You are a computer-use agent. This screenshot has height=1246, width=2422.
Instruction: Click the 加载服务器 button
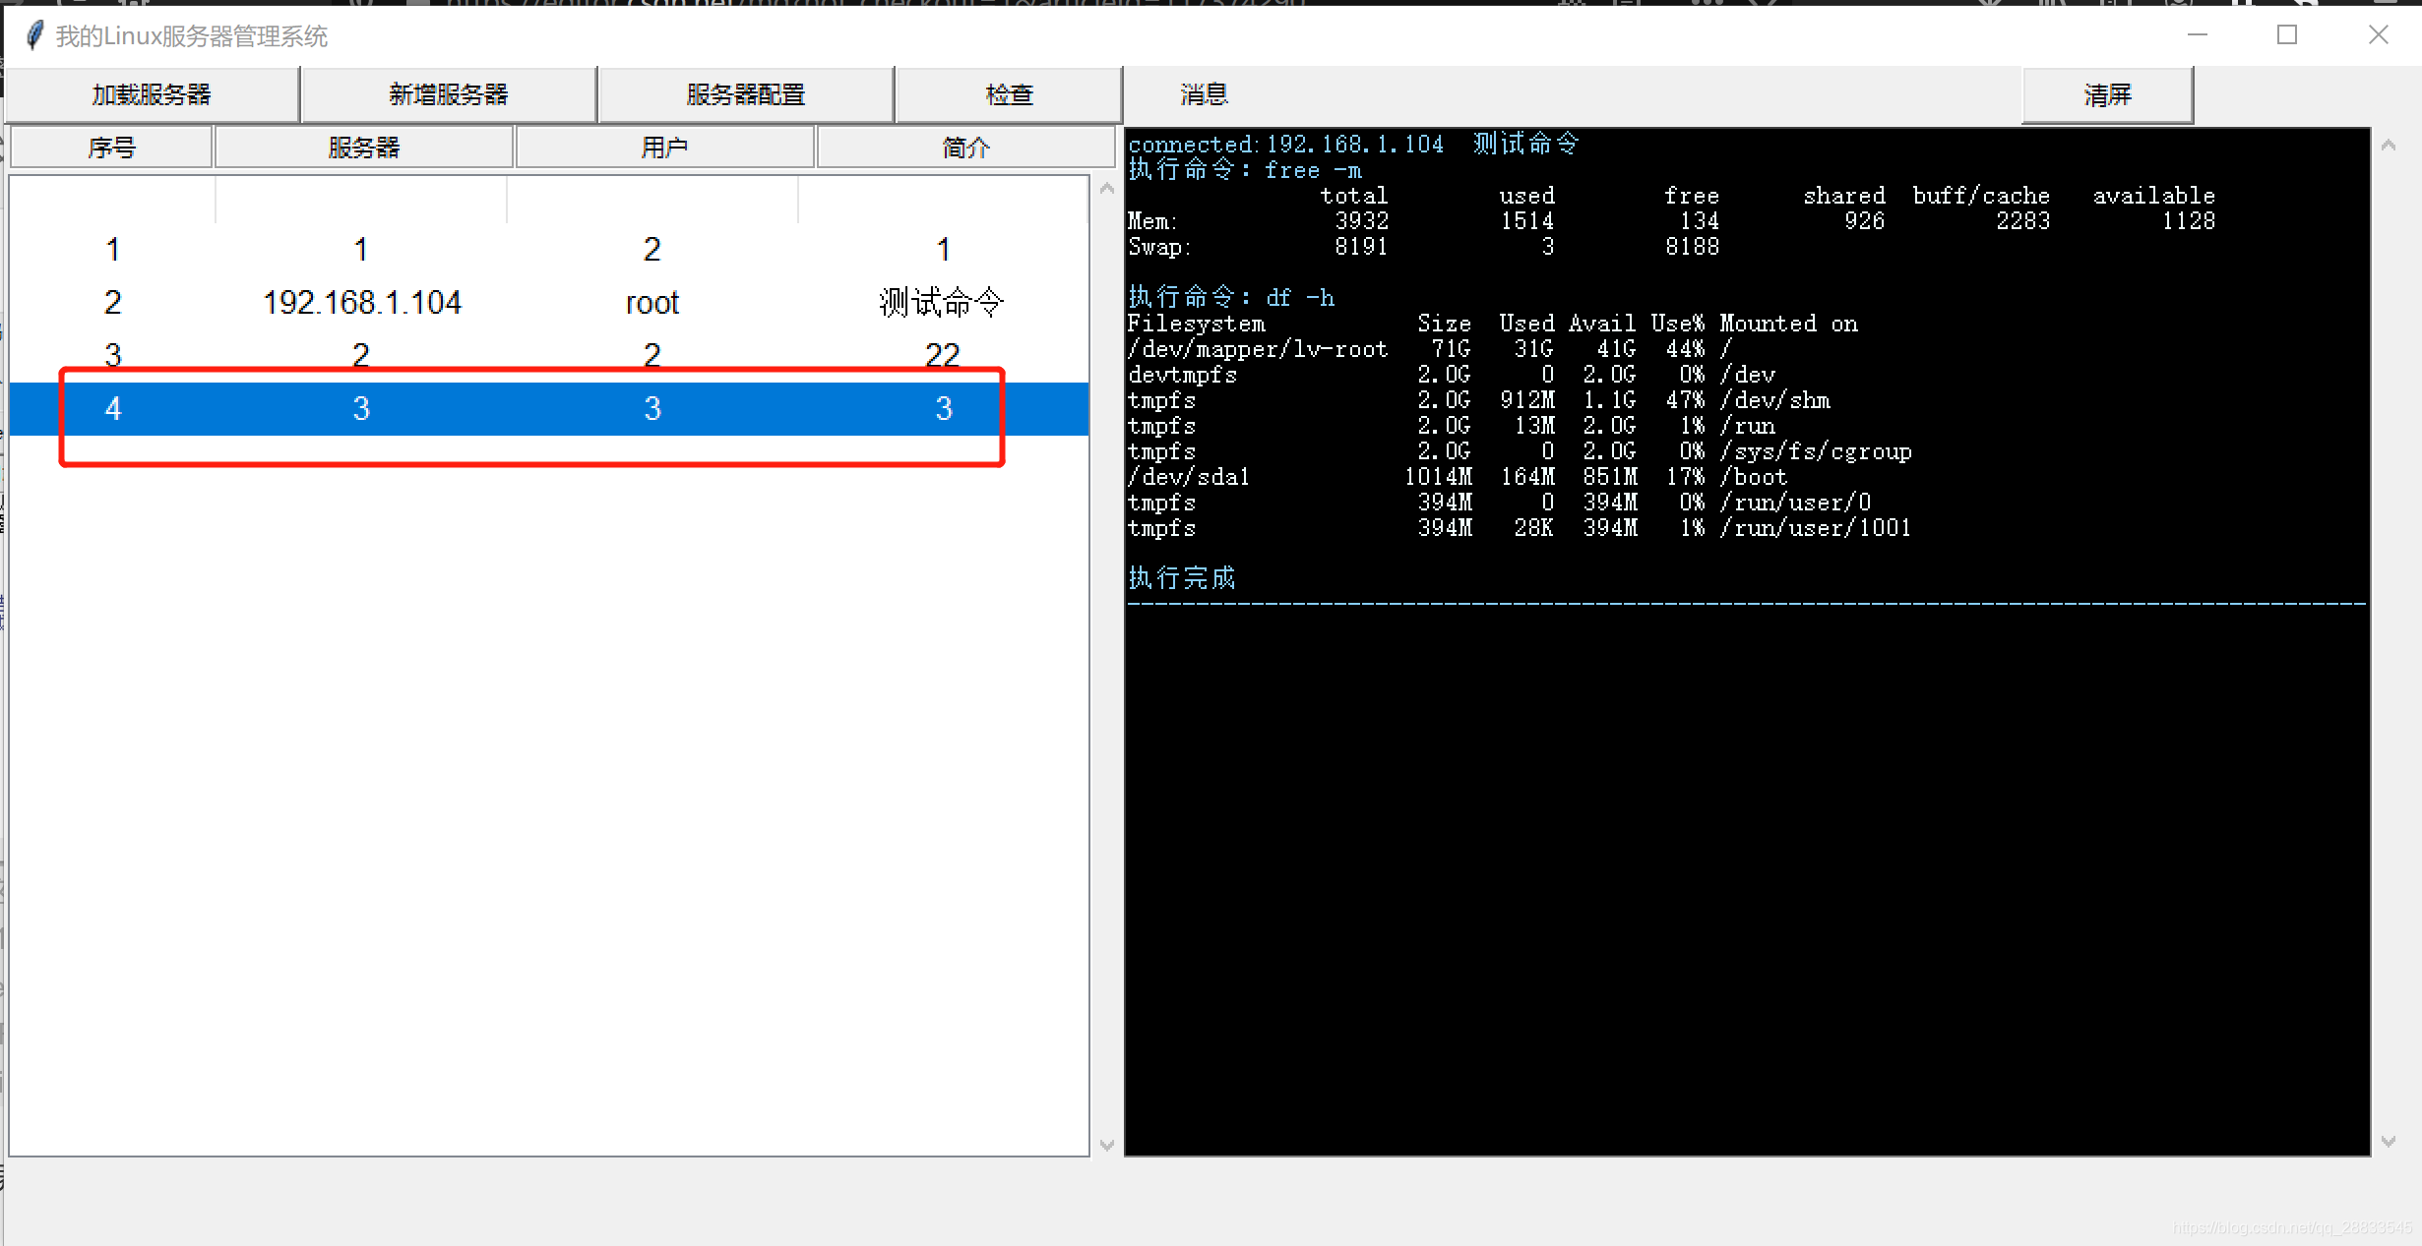click(152, 94)
